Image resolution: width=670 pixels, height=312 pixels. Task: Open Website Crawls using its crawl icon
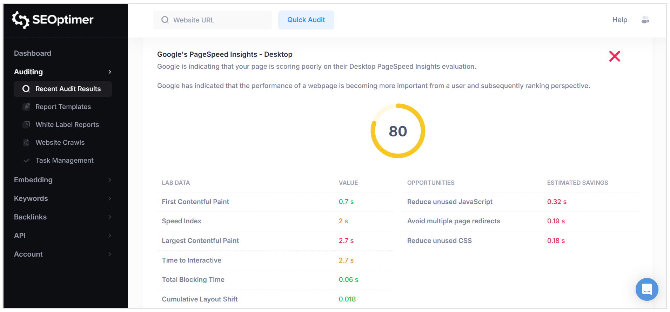27,142
